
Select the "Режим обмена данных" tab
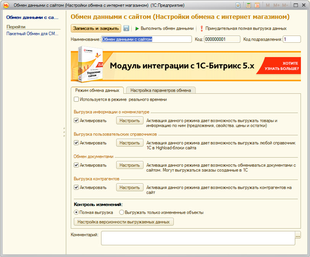pos(97,90)
